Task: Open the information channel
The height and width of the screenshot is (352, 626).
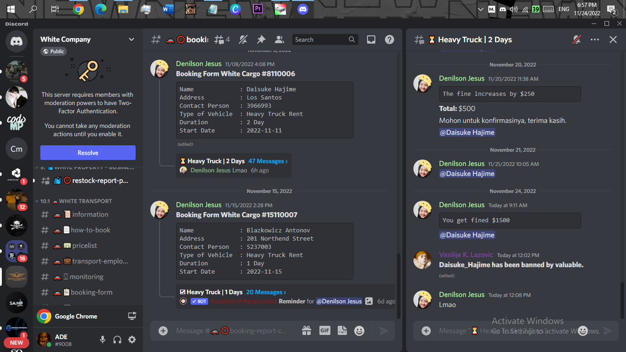Action: pos(88,214)
